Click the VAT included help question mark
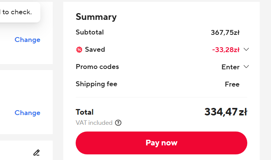This screenshot has height=160, width=271. click(x=118, y=123)
